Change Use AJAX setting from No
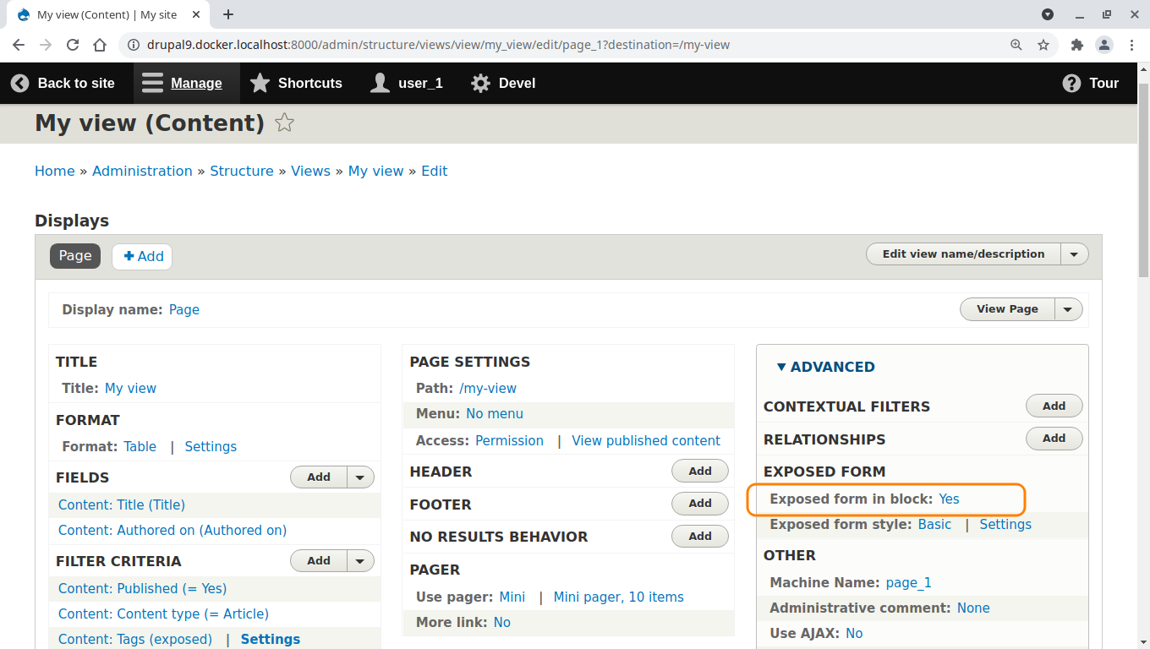The image size is (1150, 649). (x=854, y=633)
